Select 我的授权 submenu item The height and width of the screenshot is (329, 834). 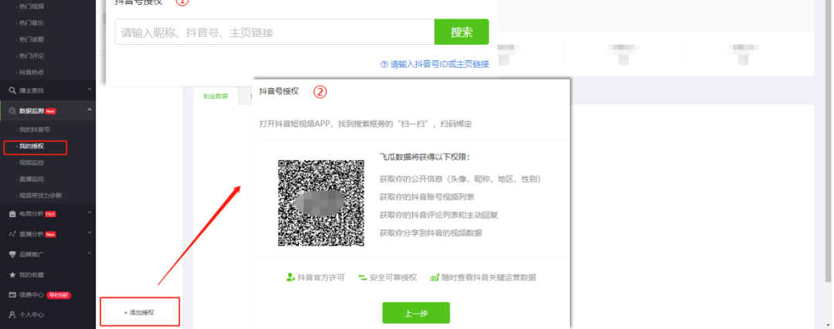pos(31,146)
